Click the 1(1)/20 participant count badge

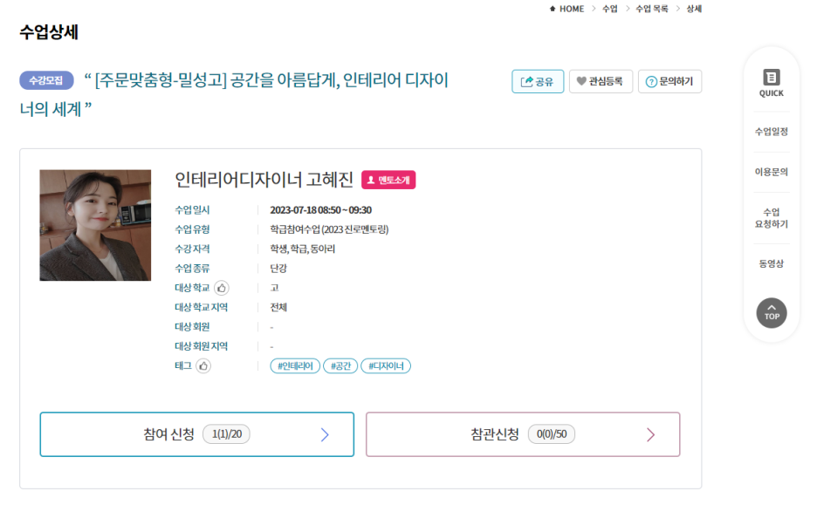pyautogui.click(x=227, y=434)
